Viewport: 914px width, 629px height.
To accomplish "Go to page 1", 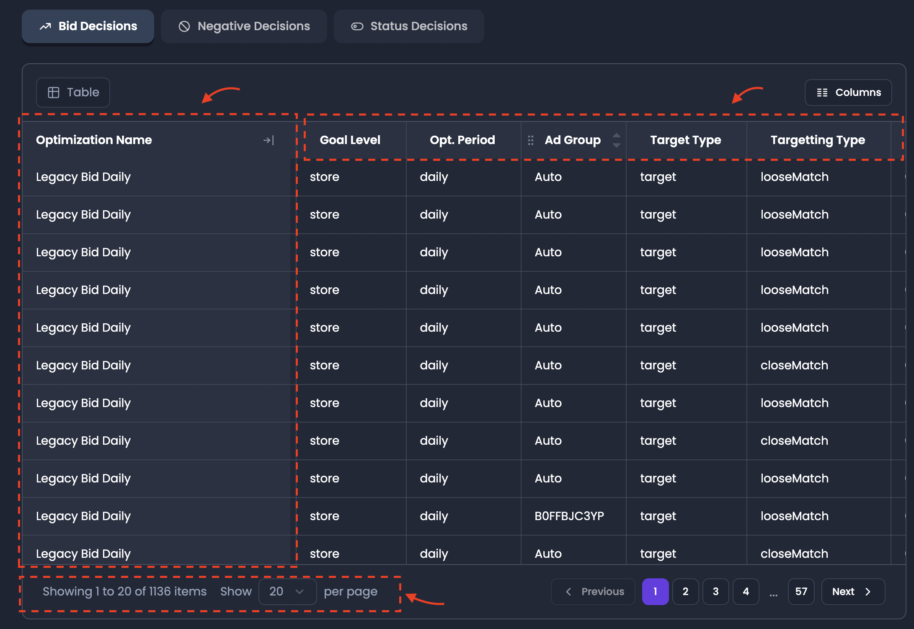I will tap(656, 592).
